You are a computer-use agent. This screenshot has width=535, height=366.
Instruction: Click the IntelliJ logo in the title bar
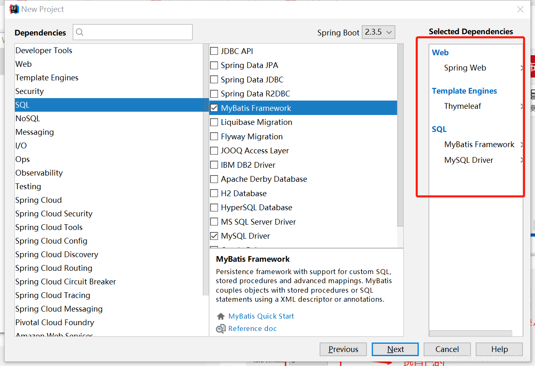(14, 9)
